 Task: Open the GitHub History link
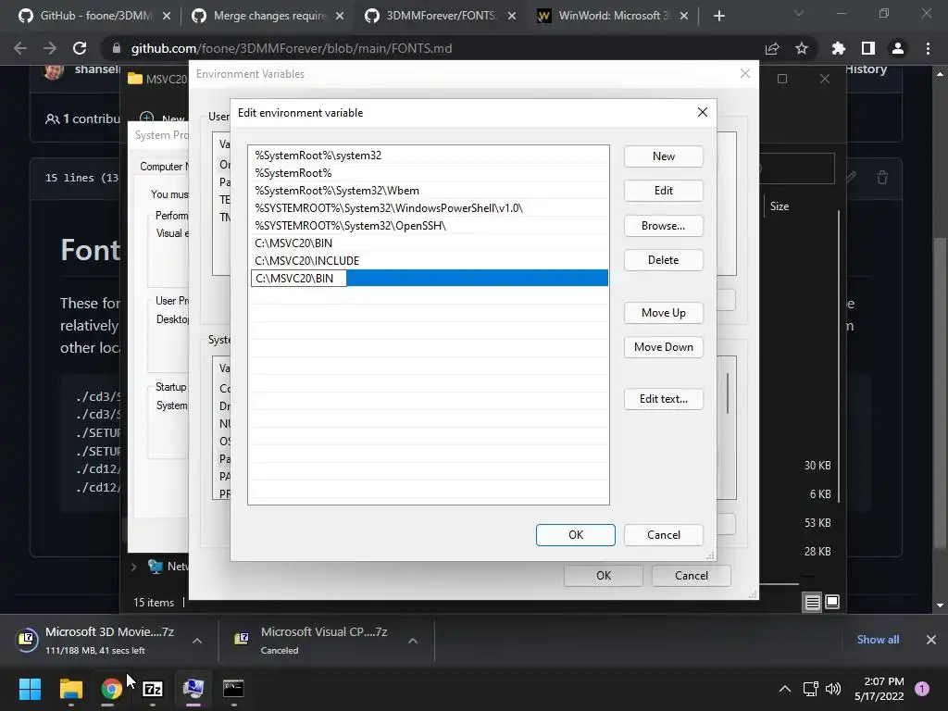(x=867, y=69)
